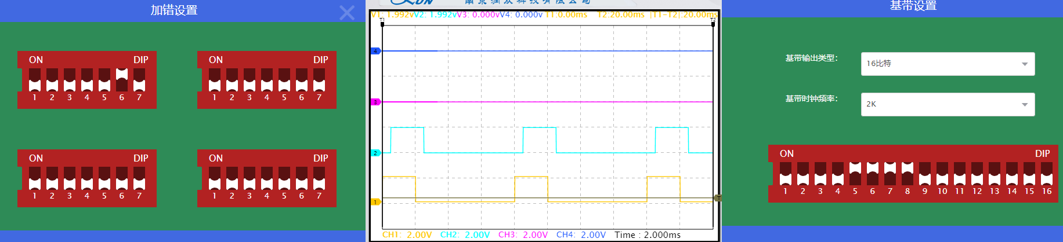The height and width of the screenshot is (242, 1063).
Task: Flip switch 1 on the 16-switch baseband DIP
Action: click(x=786, y=173)
